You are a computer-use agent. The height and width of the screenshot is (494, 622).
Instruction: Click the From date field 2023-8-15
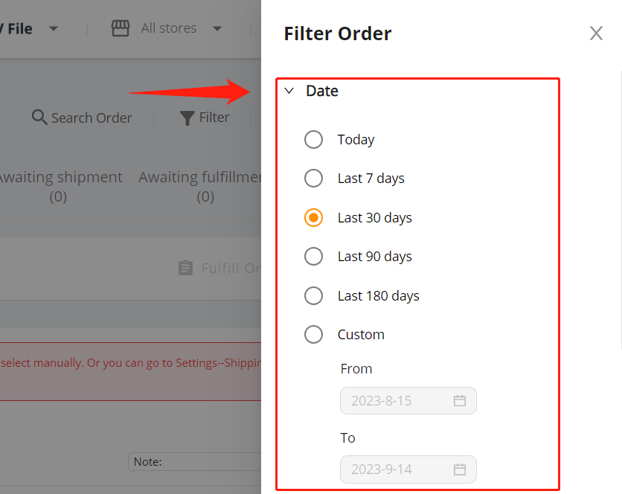[408, 401]
